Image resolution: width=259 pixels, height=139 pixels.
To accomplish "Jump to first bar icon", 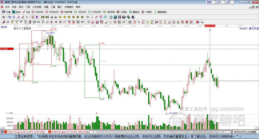I will pyautogui.click(x=43, y=17).
